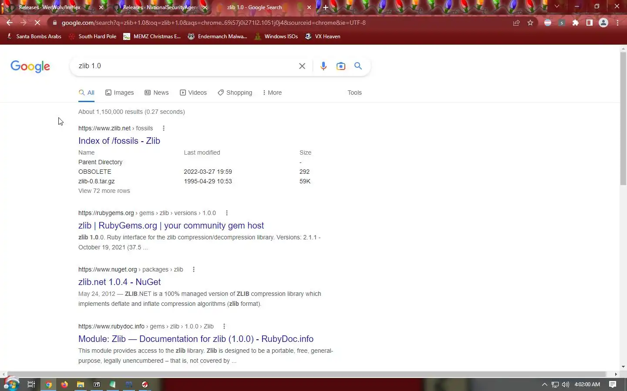Image resolution: width=627 pixels, height=391 pixels.
Task: Click the volume speaker tray icon
Action: click(x=565, y=384)
